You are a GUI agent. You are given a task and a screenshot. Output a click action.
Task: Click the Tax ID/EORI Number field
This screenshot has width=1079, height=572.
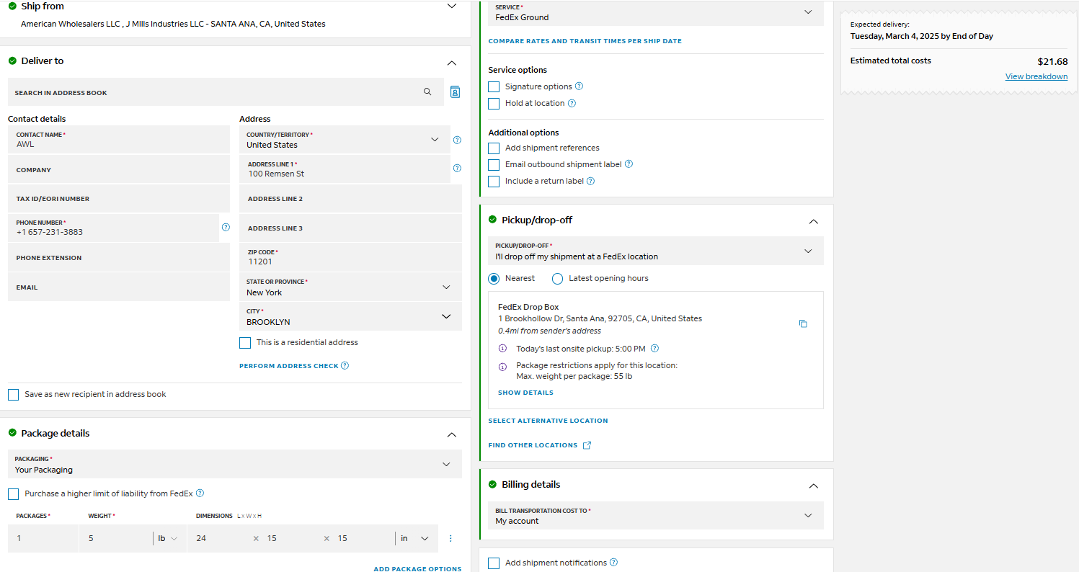(x=119, y=198)
